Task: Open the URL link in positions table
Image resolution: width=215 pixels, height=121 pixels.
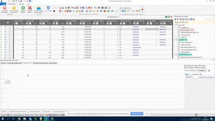Action: [x=206, y=77]
